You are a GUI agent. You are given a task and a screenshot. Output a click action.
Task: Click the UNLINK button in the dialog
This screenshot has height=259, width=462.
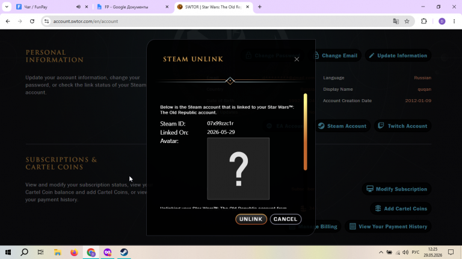pos(251,219)
